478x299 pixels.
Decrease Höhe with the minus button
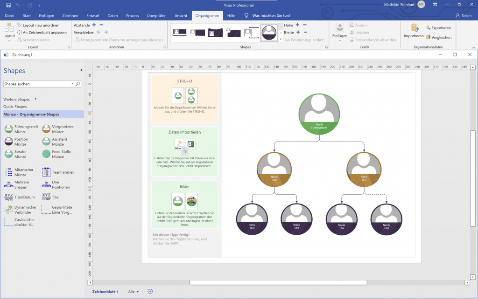click(305, 25)
